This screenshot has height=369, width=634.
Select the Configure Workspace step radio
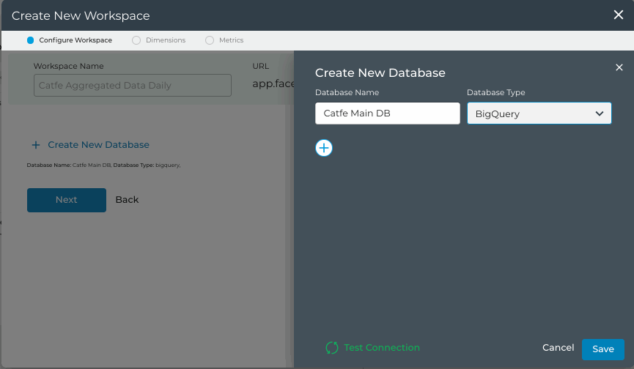pos(30,40)
